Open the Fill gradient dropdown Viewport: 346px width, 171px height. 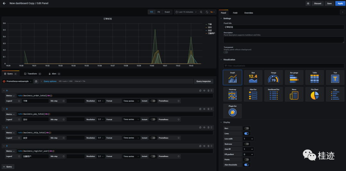click(248, 154)
